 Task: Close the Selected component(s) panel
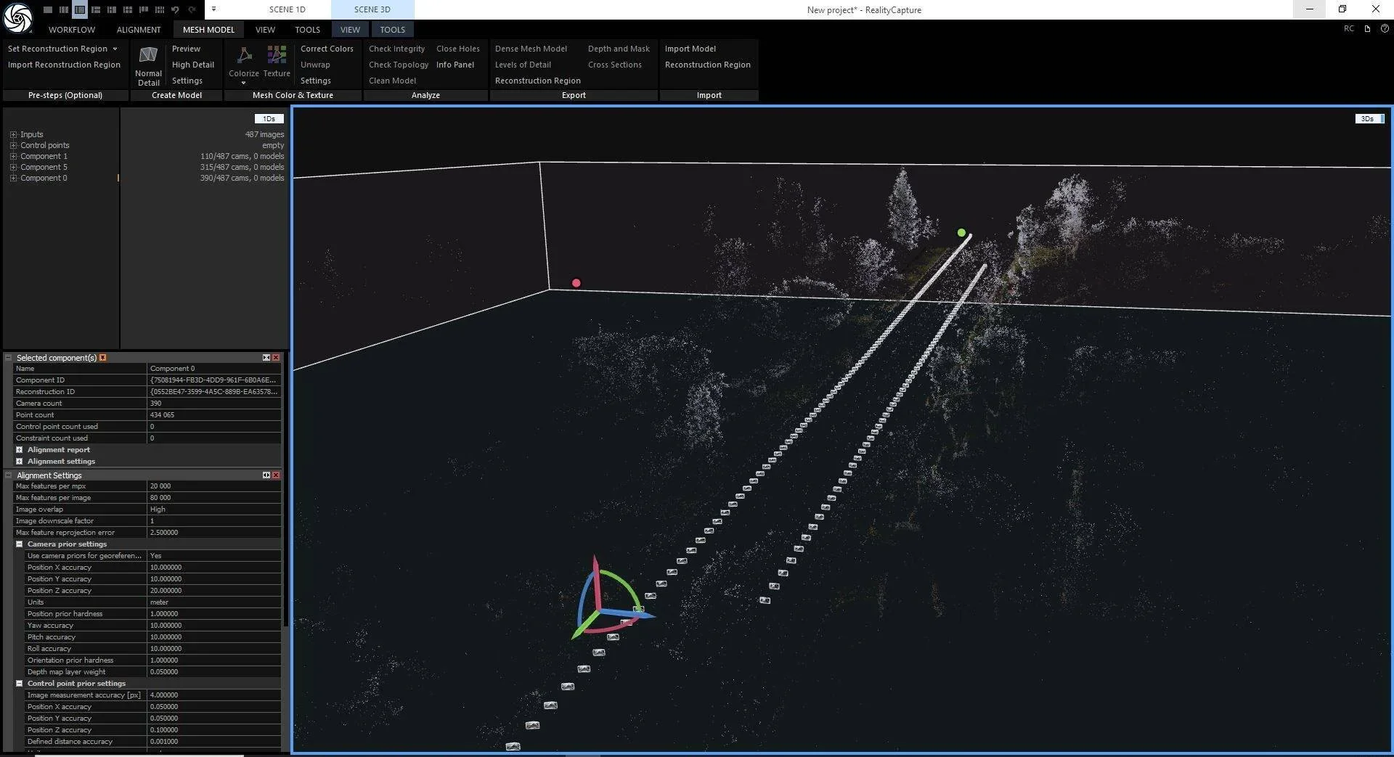click(276, 358)
